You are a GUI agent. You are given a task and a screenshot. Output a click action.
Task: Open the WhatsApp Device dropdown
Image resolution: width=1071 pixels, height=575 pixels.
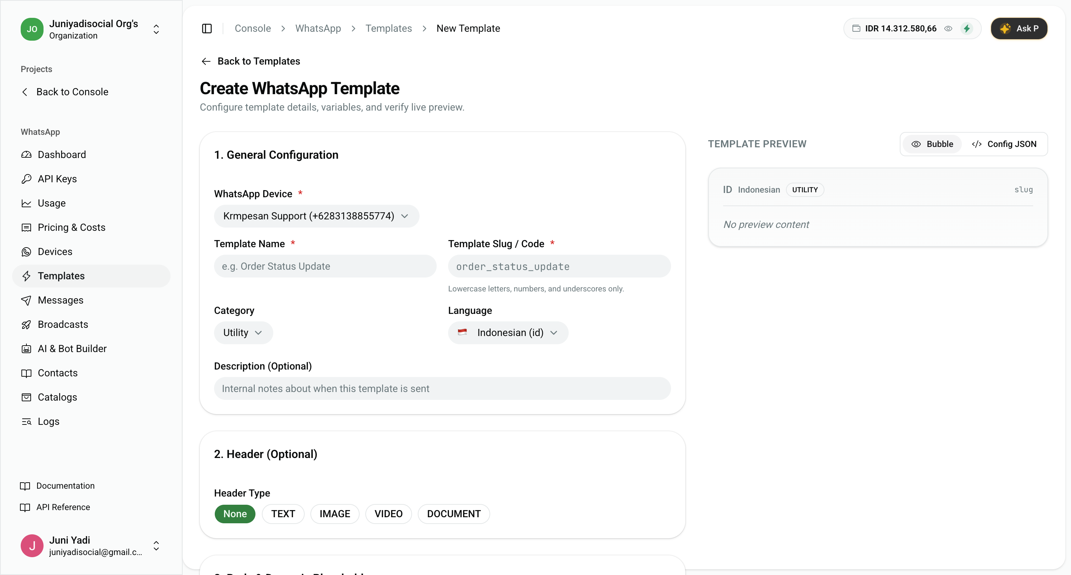(316, 216)
